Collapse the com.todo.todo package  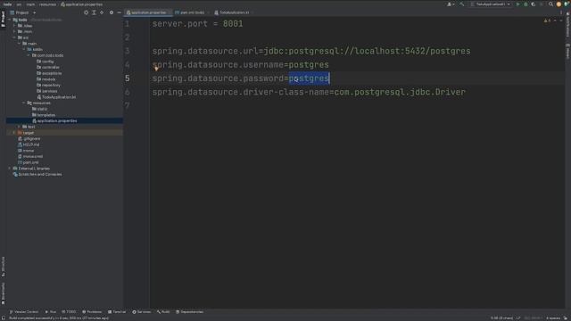[x=29, y=55]
